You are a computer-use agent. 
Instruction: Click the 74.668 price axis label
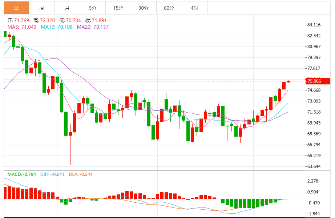314,90
